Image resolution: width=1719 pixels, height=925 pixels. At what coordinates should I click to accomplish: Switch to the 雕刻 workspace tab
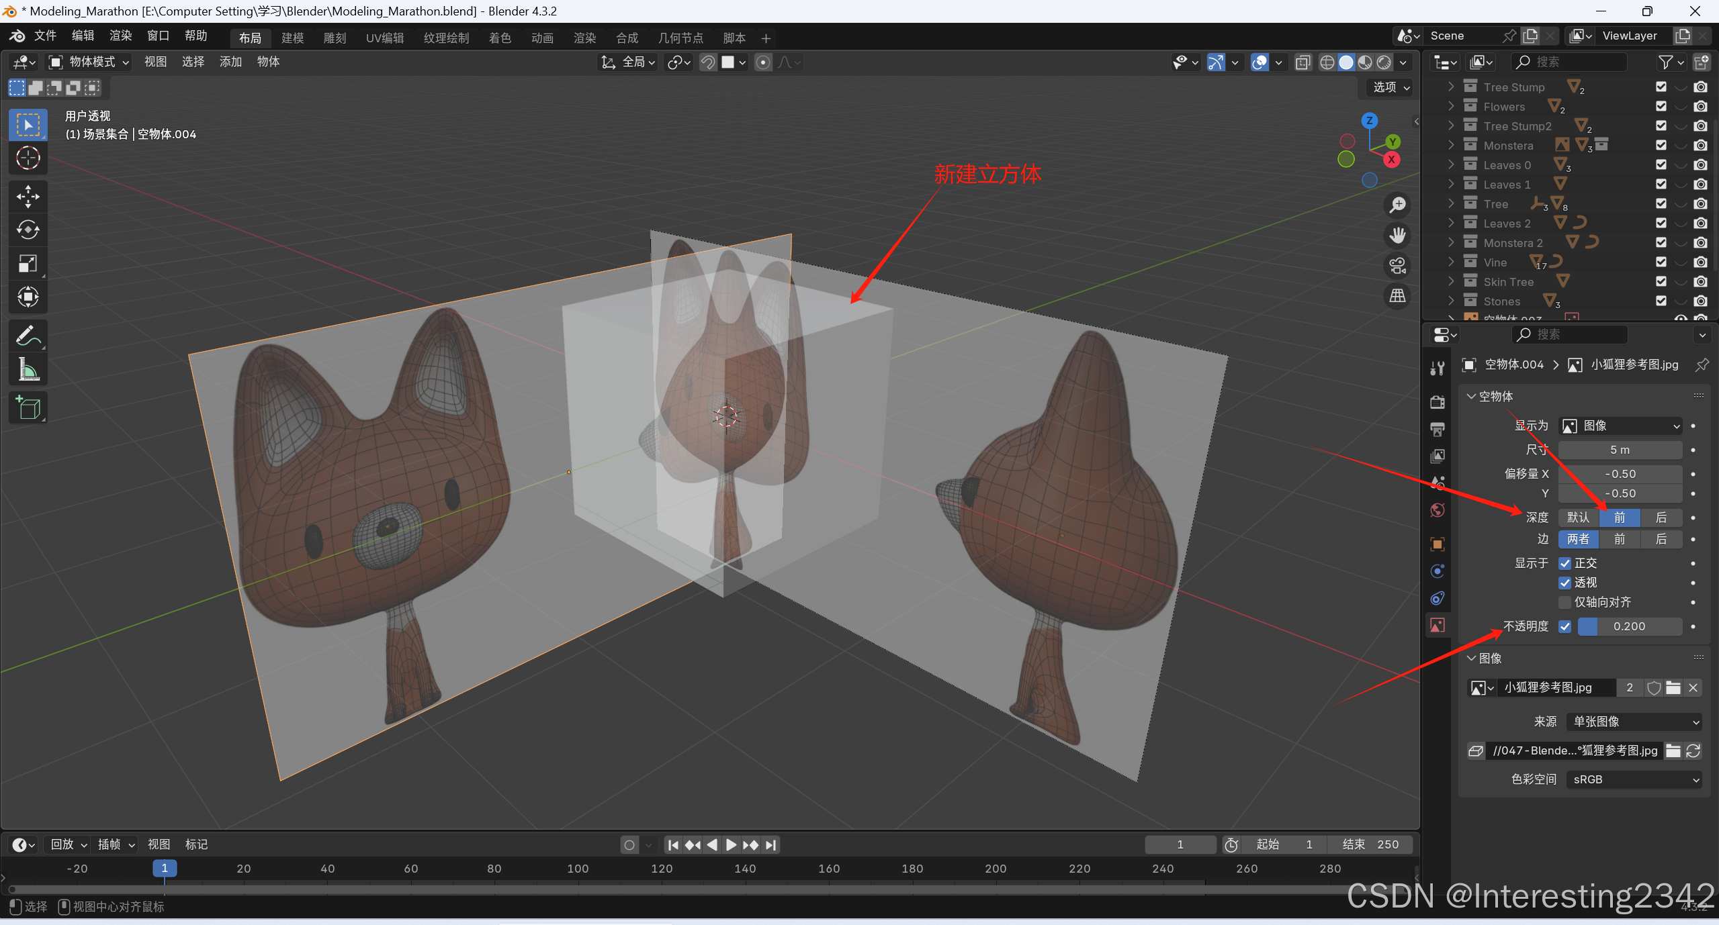tap(335, 38)
